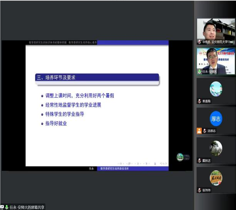Click the slide header section 数学类研究生的知识体系的整体把握
The image size is (236, 210).
click(x=48, y=42)
